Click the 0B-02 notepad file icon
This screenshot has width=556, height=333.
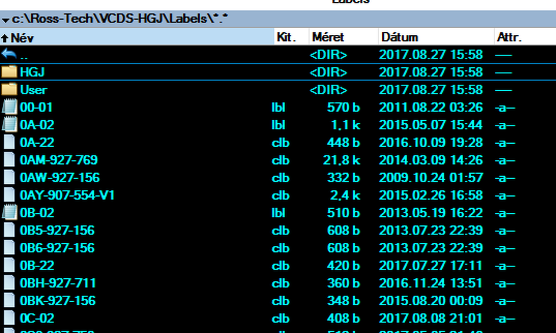pyautogui.click(x=9, y=213)
